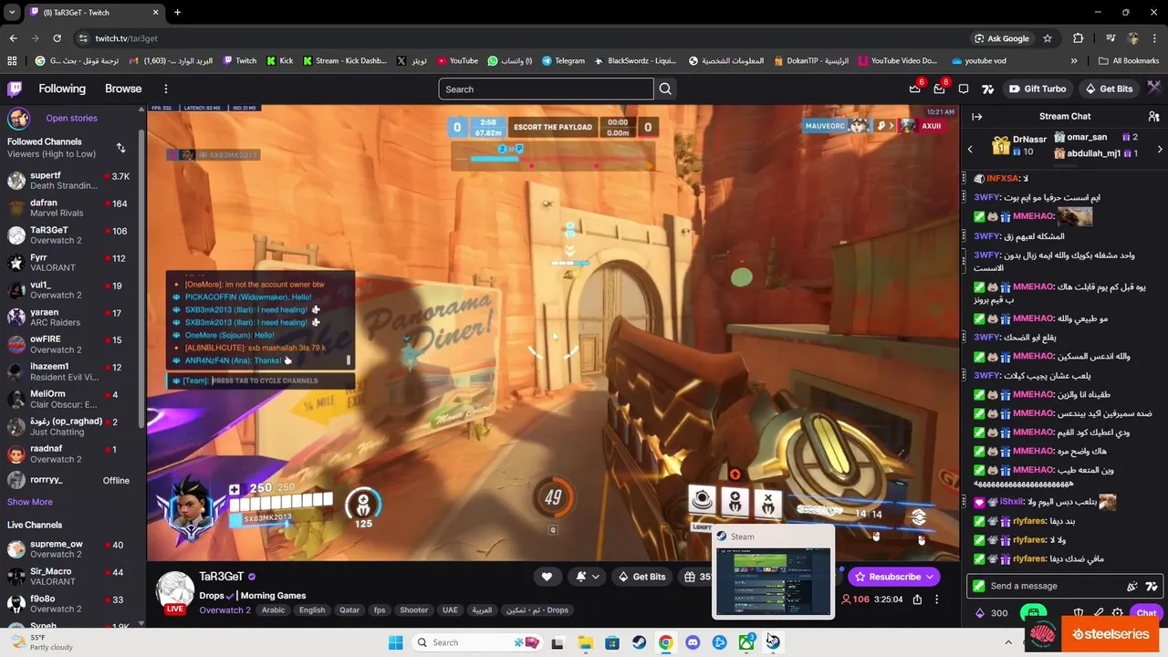
Task: Expand the notification bell dropdown
Action: 596,577
